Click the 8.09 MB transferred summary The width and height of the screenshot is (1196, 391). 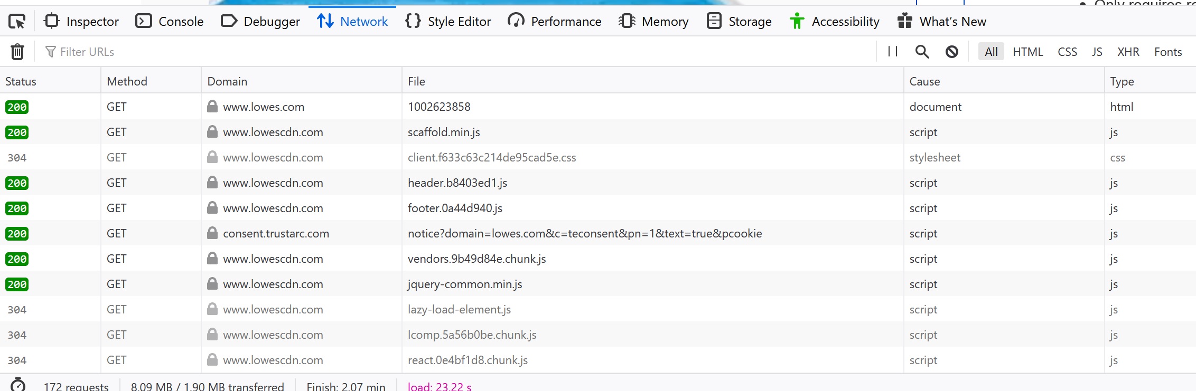coord(207,386)
